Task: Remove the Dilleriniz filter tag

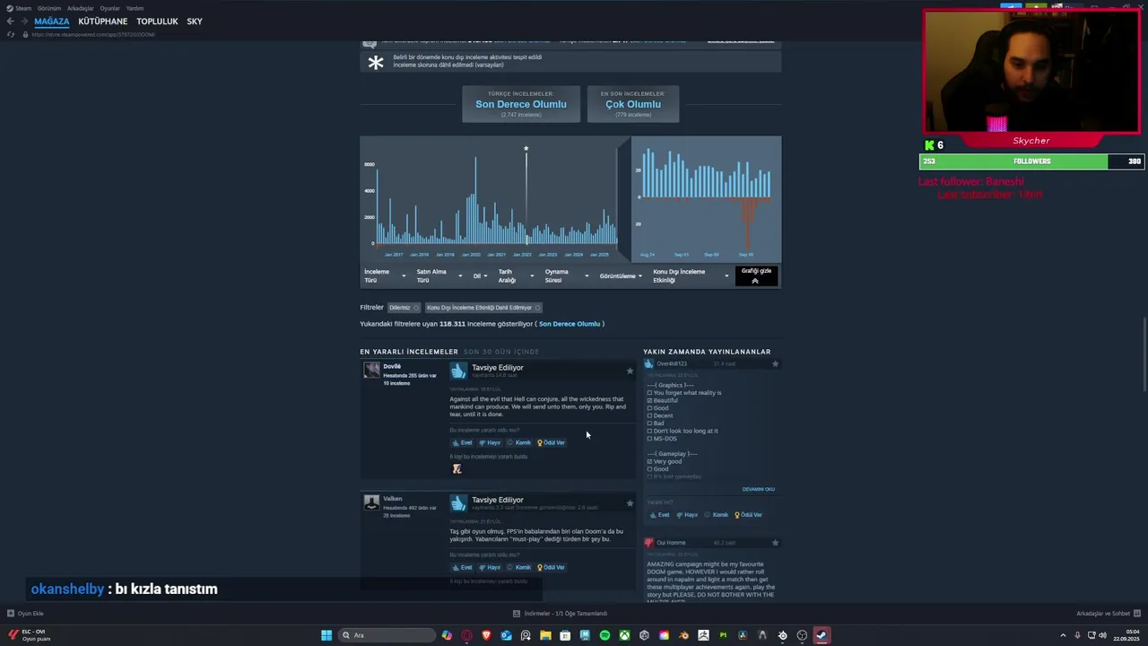Action: (416, 308)
